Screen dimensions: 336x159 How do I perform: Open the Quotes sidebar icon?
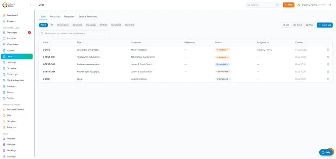tap(4, 50)
